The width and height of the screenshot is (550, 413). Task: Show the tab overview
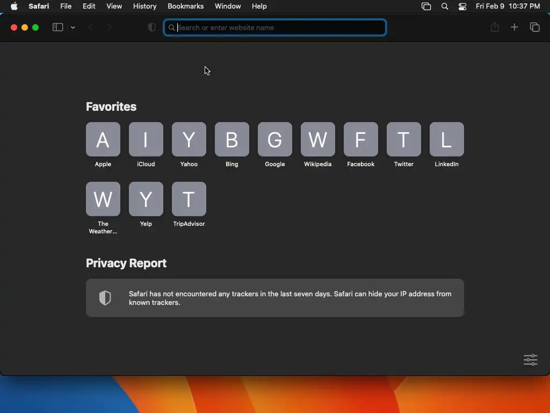(x=534, y=27)
